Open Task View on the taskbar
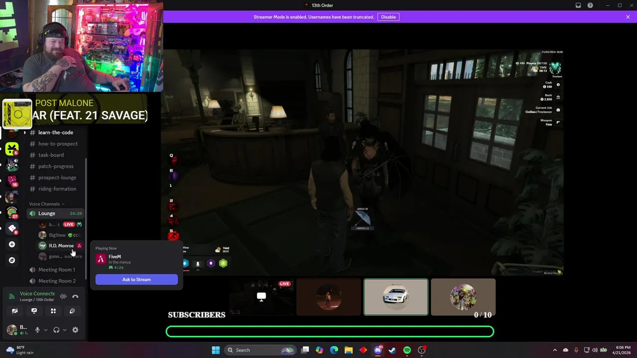Image resolution: width=637 pixels, height=358 pixels. click(305, 350)
